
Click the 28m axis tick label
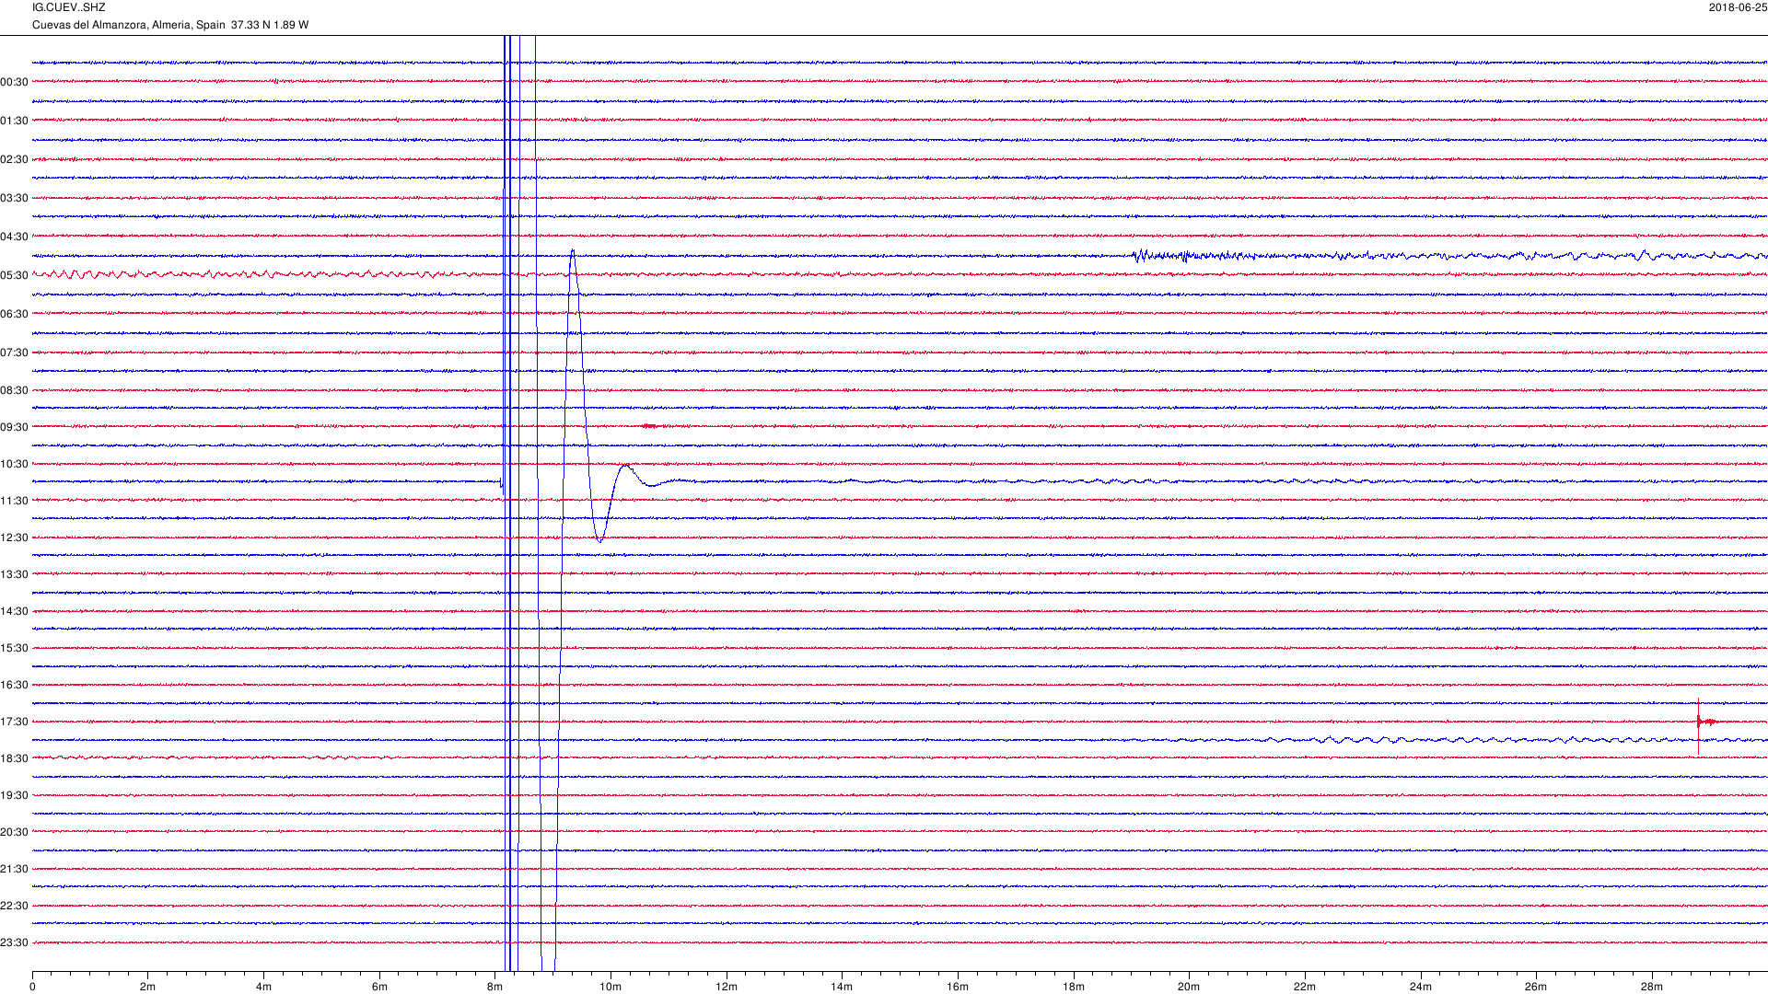tap(1652, 987)
